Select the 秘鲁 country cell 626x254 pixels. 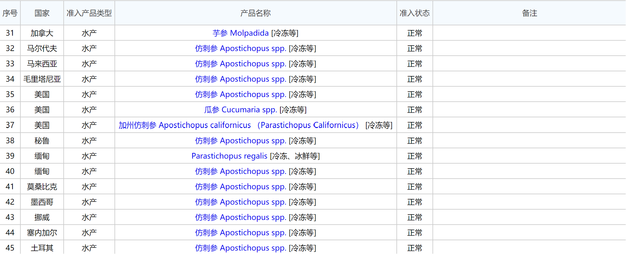tap(42, 140)
